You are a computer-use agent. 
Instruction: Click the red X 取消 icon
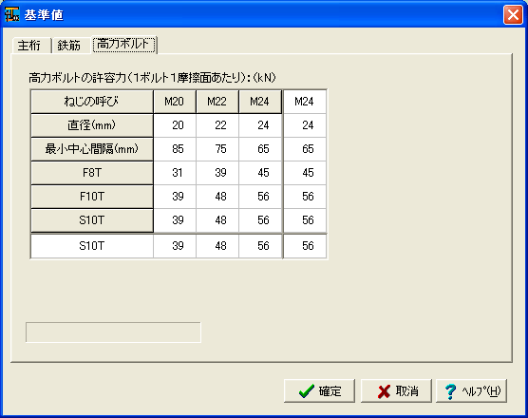384,391
